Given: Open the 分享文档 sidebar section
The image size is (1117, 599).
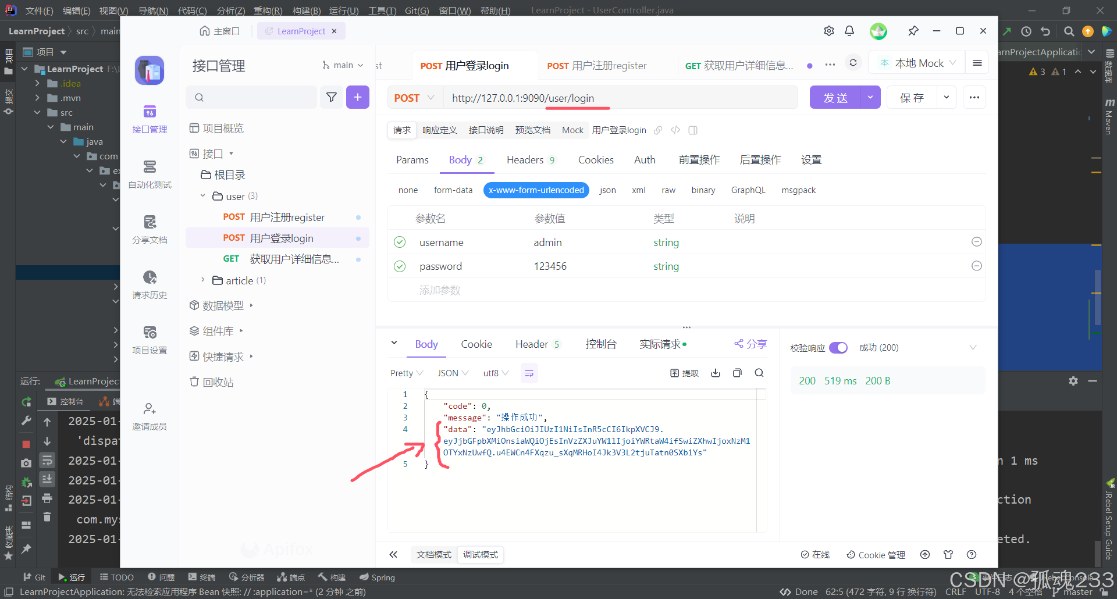Looking at the screenshot, I should [x=150, y=230].
